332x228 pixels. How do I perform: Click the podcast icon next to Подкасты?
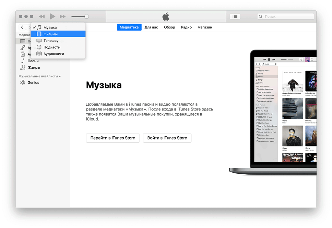coord(39,47)
